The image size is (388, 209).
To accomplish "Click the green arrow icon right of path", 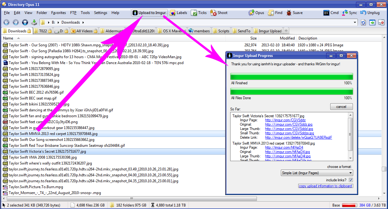I will (372, 22).
